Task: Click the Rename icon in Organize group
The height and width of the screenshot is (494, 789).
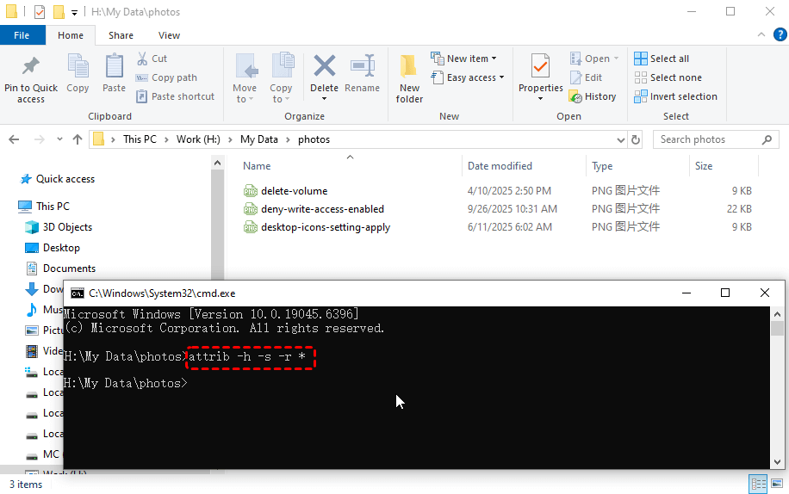Action: click(362, 67)
